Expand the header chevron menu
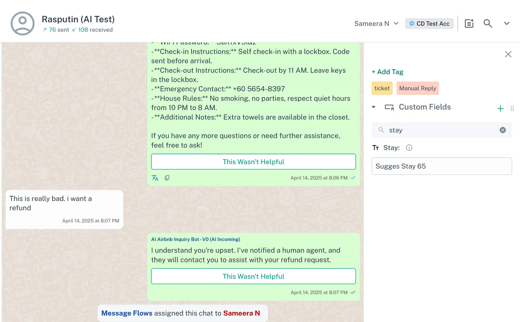 coord(506,23)
